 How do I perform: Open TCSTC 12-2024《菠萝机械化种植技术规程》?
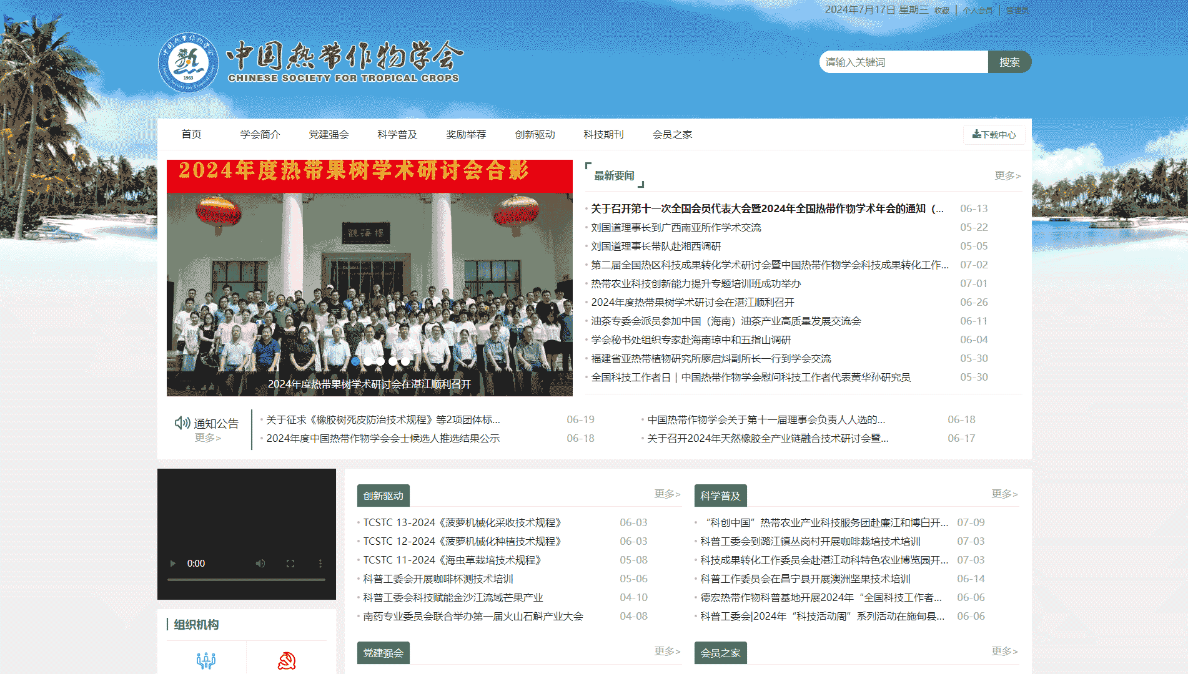(x=464, y=542)
